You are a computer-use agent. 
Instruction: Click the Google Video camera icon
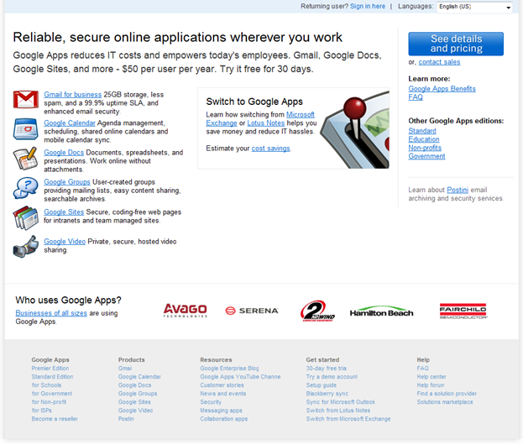coord(26,247)
